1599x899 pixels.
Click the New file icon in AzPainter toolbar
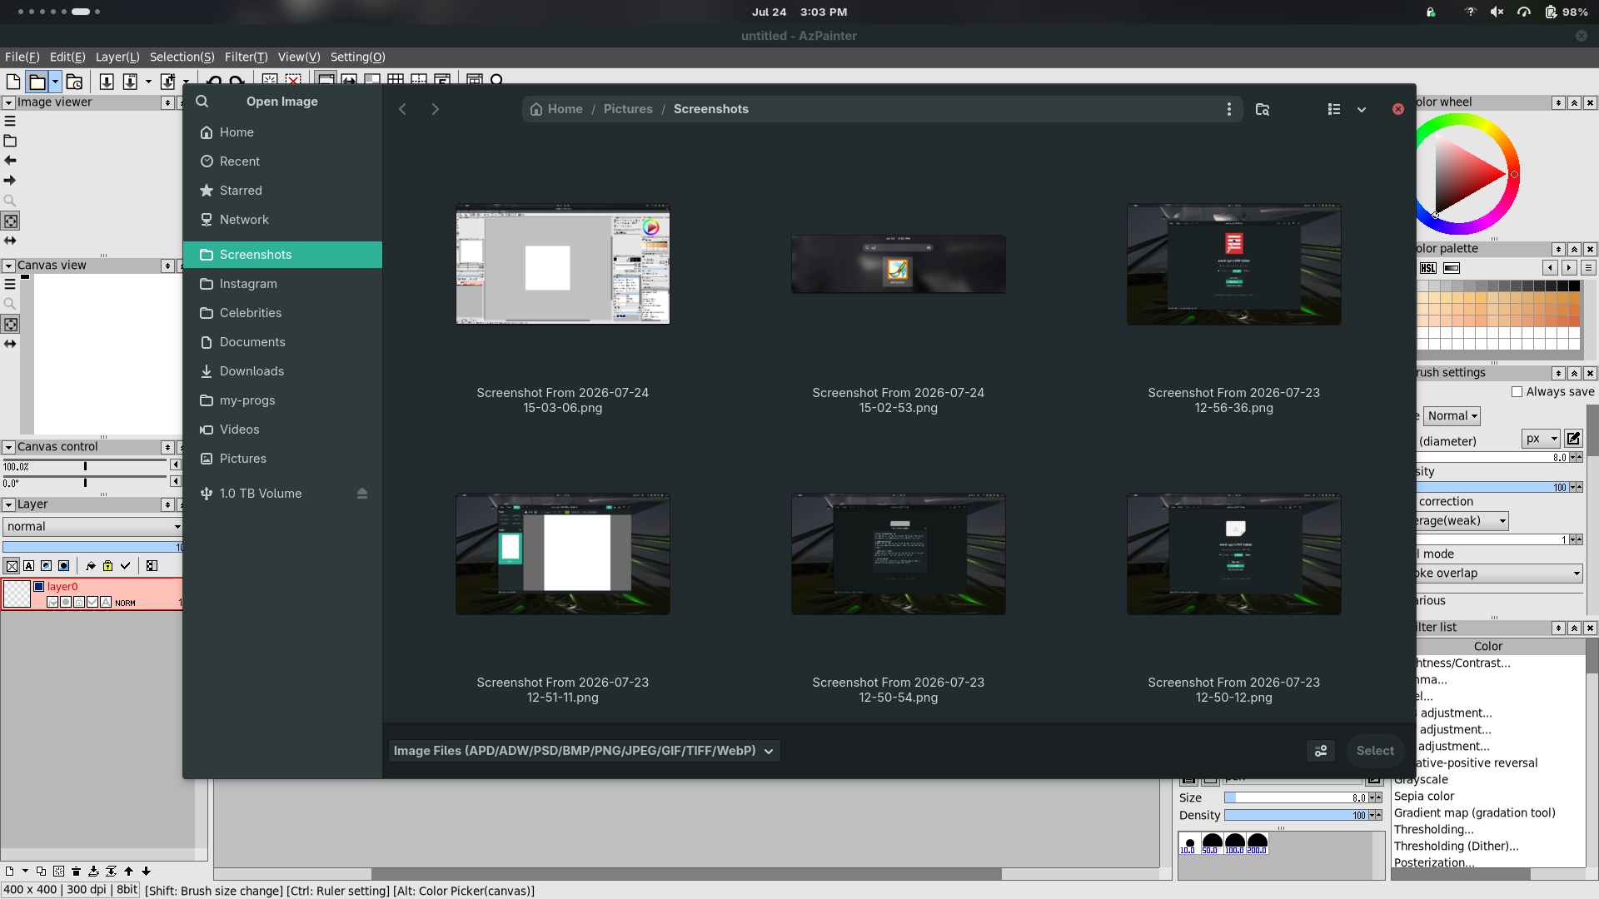pyautogui.click(x=13, y=81)
